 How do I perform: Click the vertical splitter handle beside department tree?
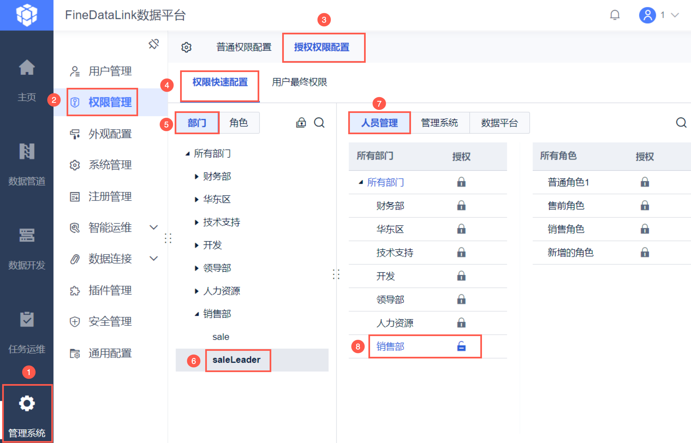pos(336,274)
